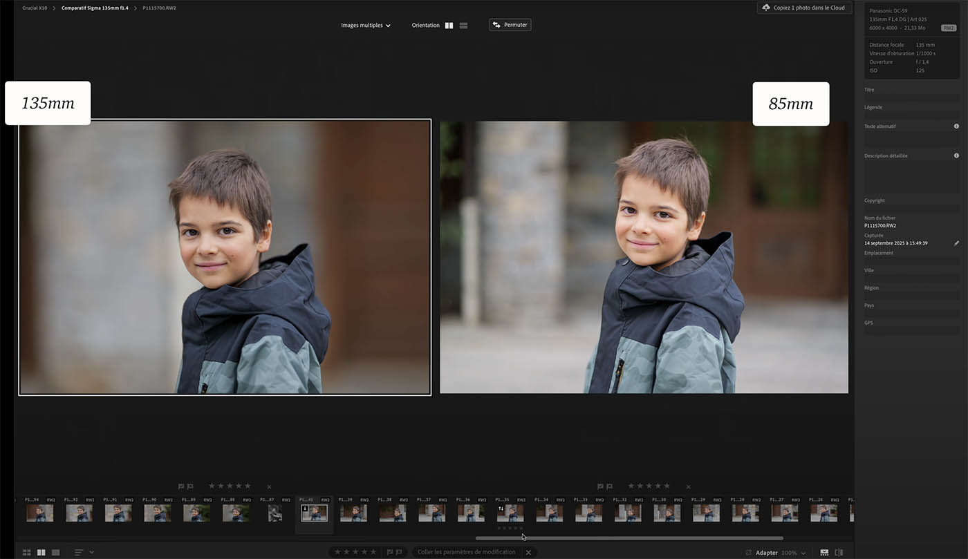Expand sort options chevron in bottom bar
This screenshot has width=968, height=559.
[92, 553]
